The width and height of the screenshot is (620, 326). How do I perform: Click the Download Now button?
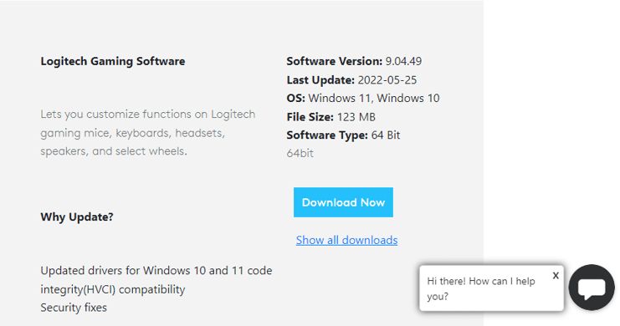343,202
